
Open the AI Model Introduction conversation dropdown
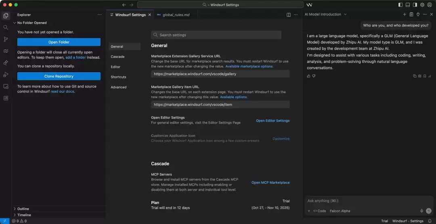[x=325, y=15]
